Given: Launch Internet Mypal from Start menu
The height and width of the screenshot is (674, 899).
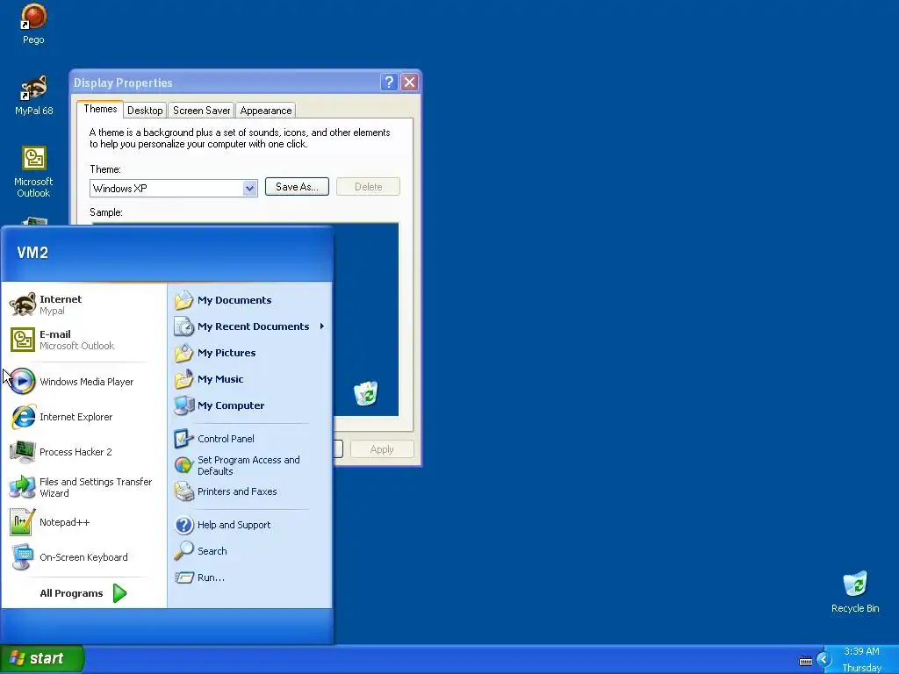Looking at the screenshot, I should click(84, 305).
